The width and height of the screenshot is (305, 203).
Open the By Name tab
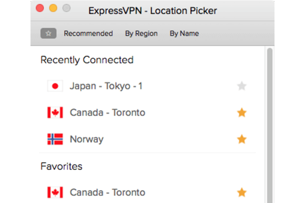tap(184, 33)
